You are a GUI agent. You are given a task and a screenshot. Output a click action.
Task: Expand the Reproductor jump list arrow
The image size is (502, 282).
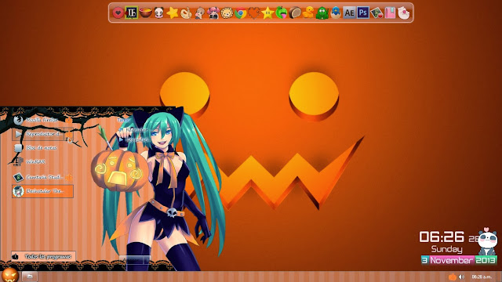pyautogui.click(x=68, y=134)
